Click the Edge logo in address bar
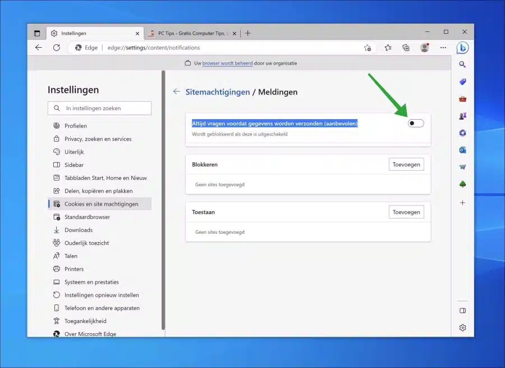Viewport: 505px width, 368px height. pos(78,48)
